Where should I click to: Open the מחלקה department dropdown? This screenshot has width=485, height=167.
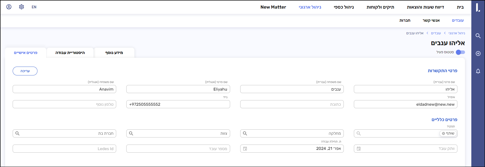click(x=292, y=133)
